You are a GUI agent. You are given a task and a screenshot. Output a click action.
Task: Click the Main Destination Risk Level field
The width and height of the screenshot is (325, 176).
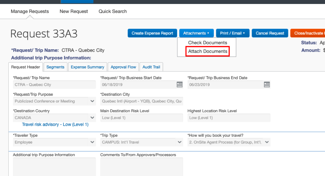tap(141, 118)
